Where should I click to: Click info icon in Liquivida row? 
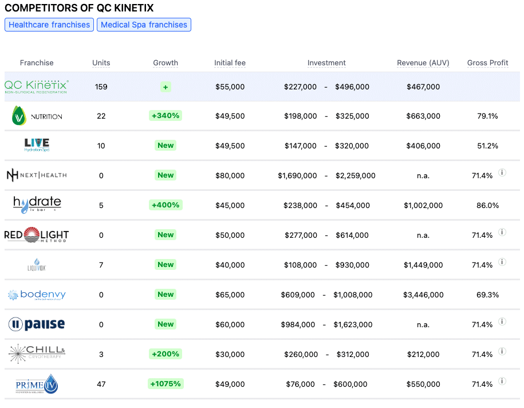pyautogui.click(x=502, y=262)
